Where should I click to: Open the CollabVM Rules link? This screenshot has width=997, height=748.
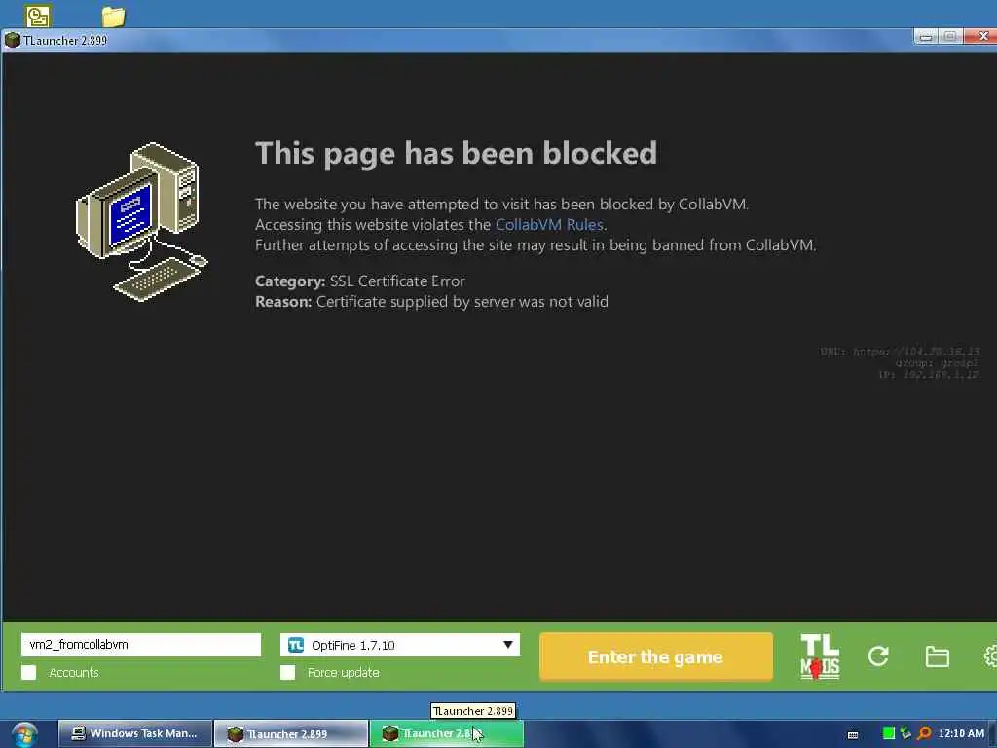pos(549,225)
